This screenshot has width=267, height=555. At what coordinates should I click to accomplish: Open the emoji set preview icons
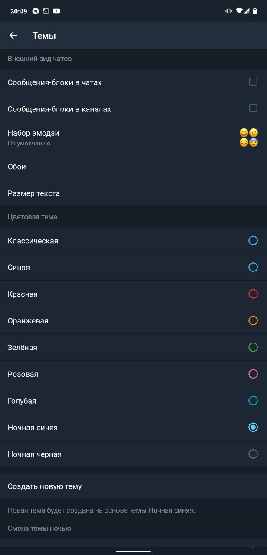[249, 137]
